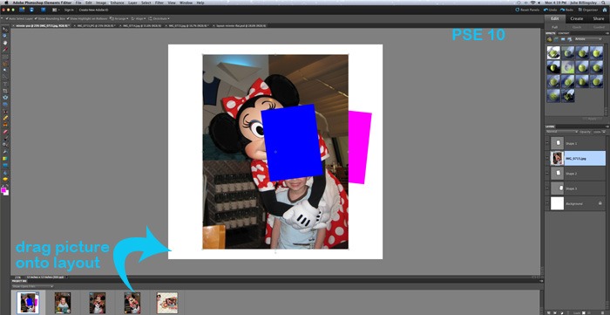The width and height of the screenshot is (610, 315).
Task: Expand the Artistic effects category dropdown
Action: (589, 39)
